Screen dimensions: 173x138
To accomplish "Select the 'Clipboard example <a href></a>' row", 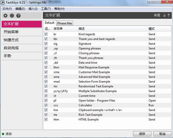I will coord(108,110).
